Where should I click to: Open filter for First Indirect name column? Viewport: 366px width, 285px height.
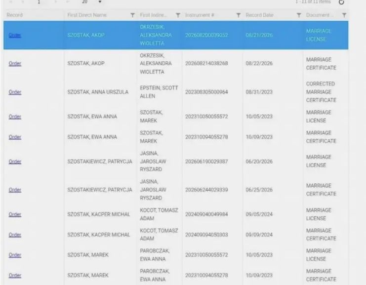click(178, 15)
